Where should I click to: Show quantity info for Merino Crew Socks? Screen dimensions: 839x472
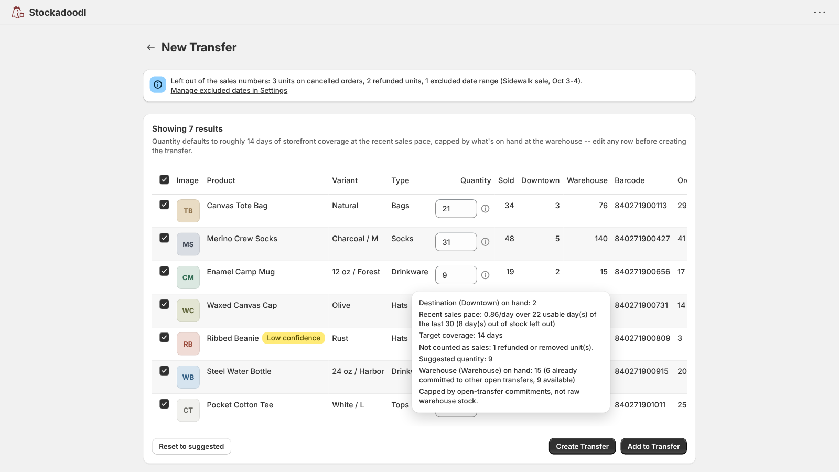tap(486, 242)
